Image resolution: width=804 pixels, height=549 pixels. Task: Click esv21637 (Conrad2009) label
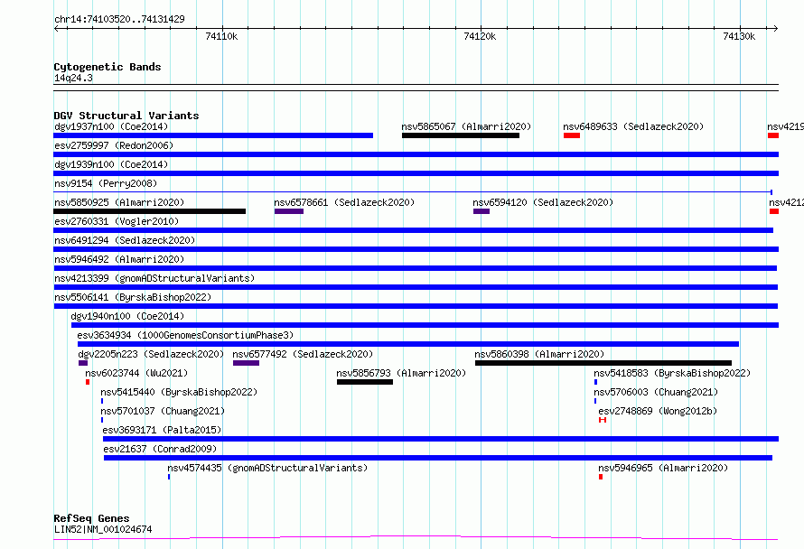(160, 449)
